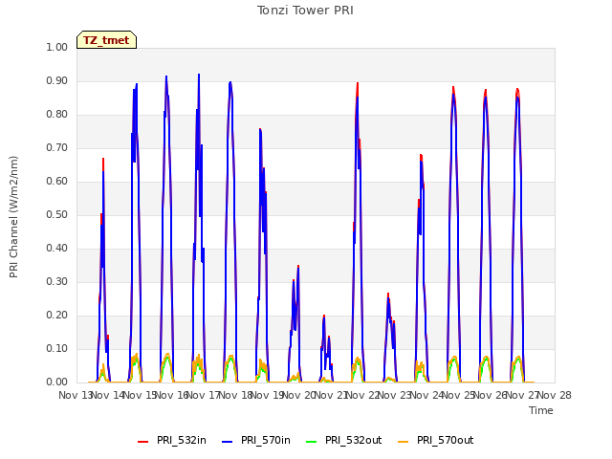
Task: Click the blue PRI_570in legend swatch
Action: click(228, 442)
